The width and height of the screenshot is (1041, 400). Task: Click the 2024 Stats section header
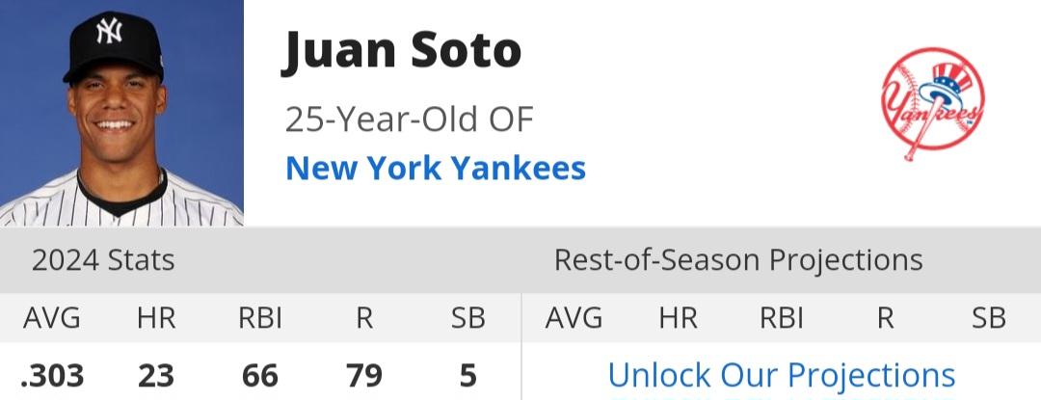pyautogui.click(x=103, y=260)
